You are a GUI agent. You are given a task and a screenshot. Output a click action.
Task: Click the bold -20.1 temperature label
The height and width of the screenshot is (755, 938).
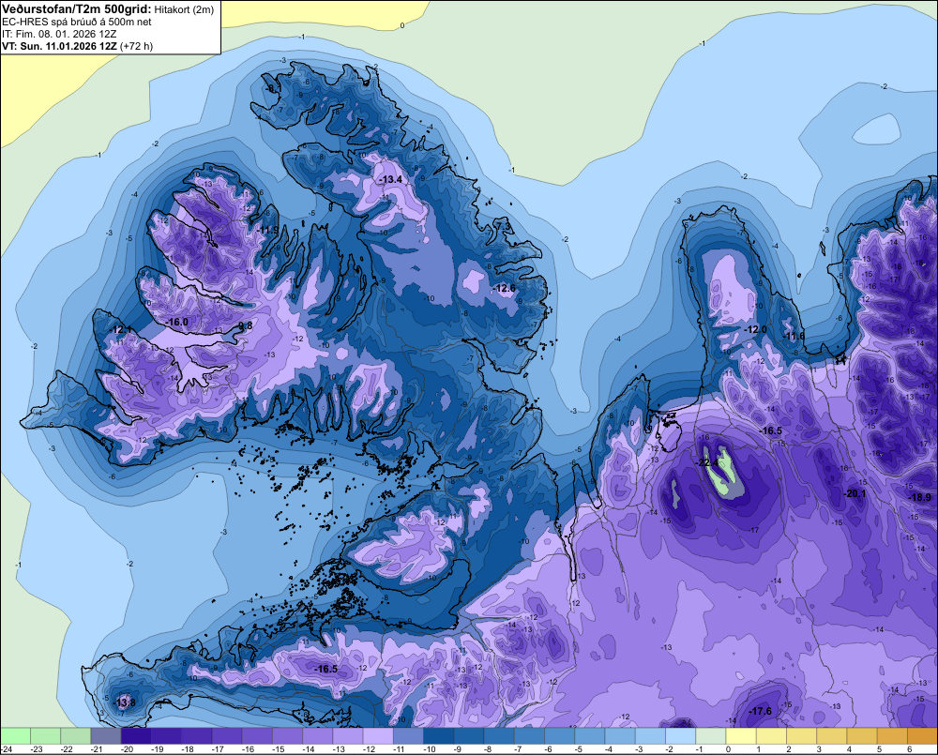854,493
